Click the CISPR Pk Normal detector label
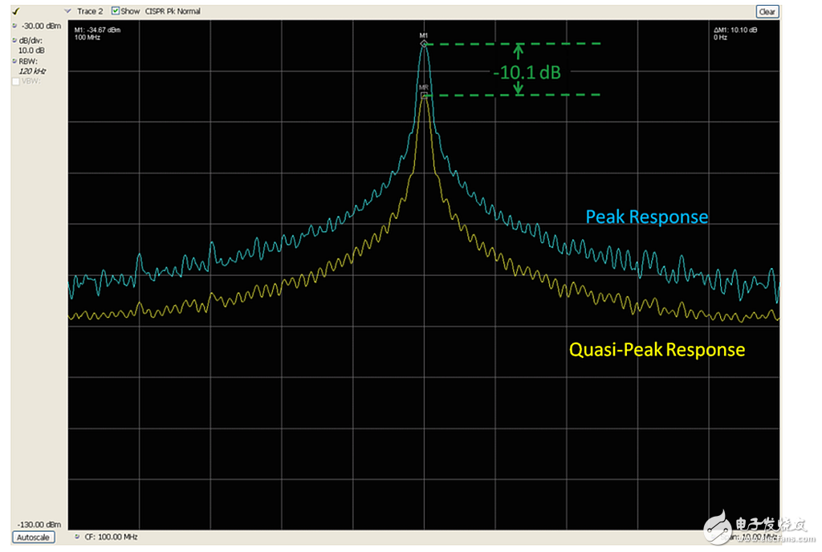 pos(173,11)
